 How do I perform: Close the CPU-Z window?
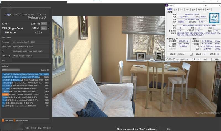click(219, 5)
